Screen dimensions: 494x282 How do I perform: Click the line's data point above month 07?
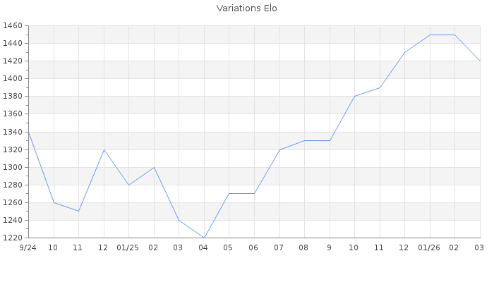(279, 149)
